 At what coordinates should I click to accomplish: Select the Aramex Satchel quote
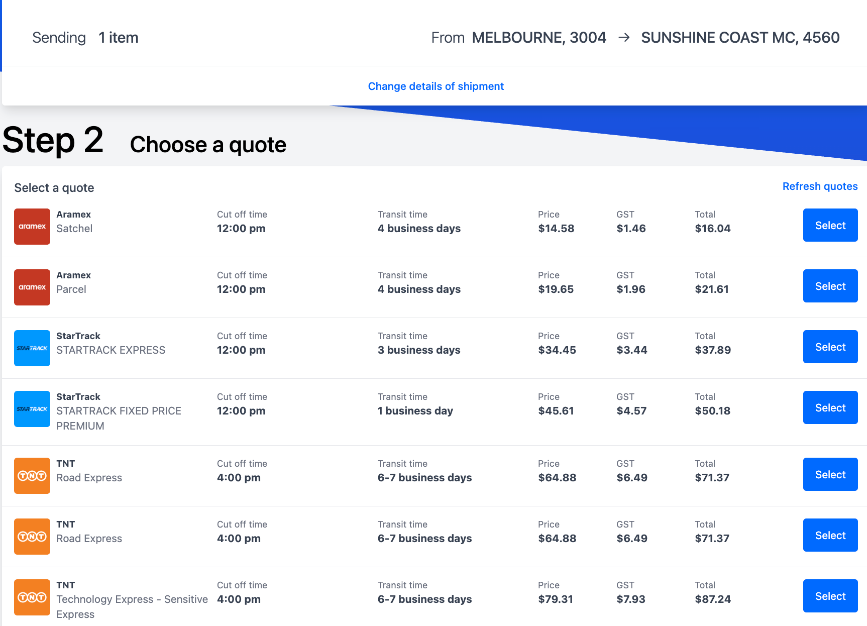[830, 225]
